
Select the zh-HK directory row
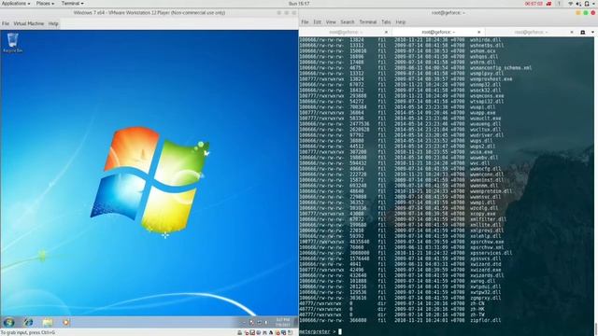[x=392, y=309]
